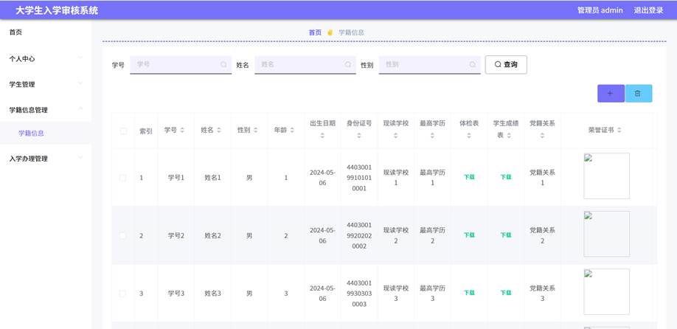Download 体检表 for 学号2

469,235
